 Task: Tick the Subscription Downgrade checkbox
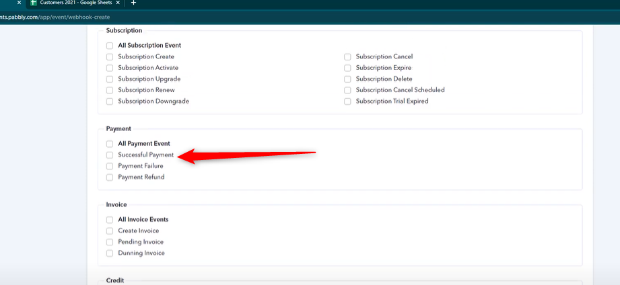point(110,101)
